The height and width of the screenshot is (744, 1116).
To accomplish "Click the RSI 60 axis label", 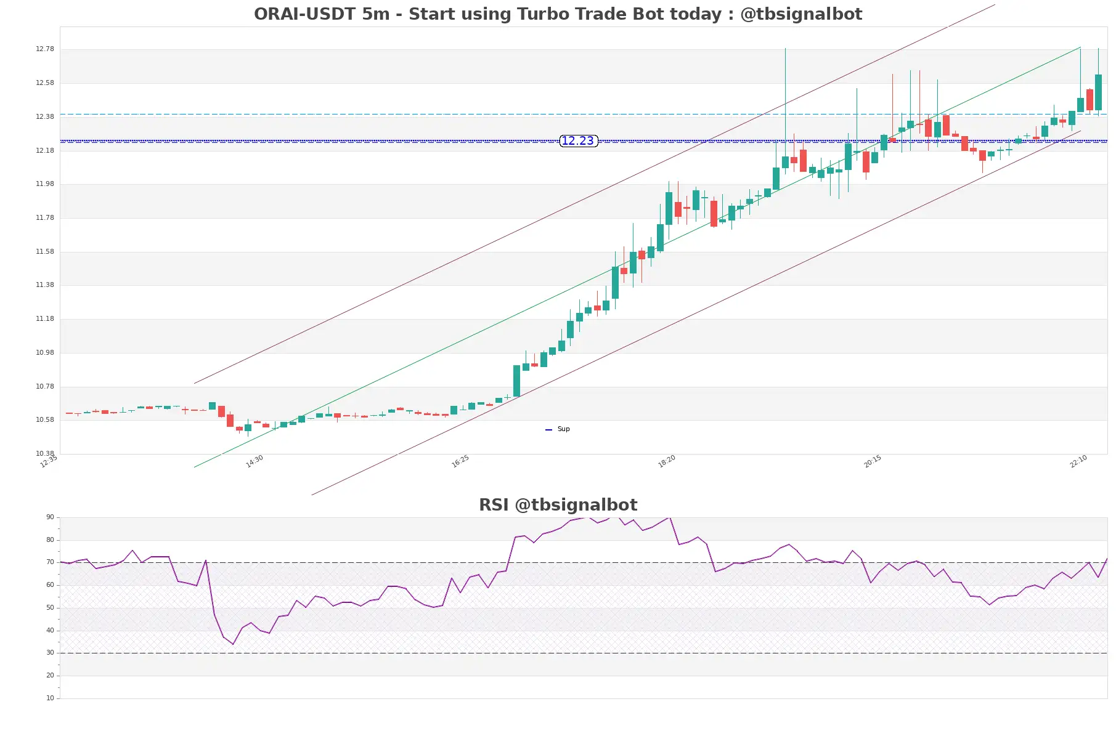I will pos(50,585).
